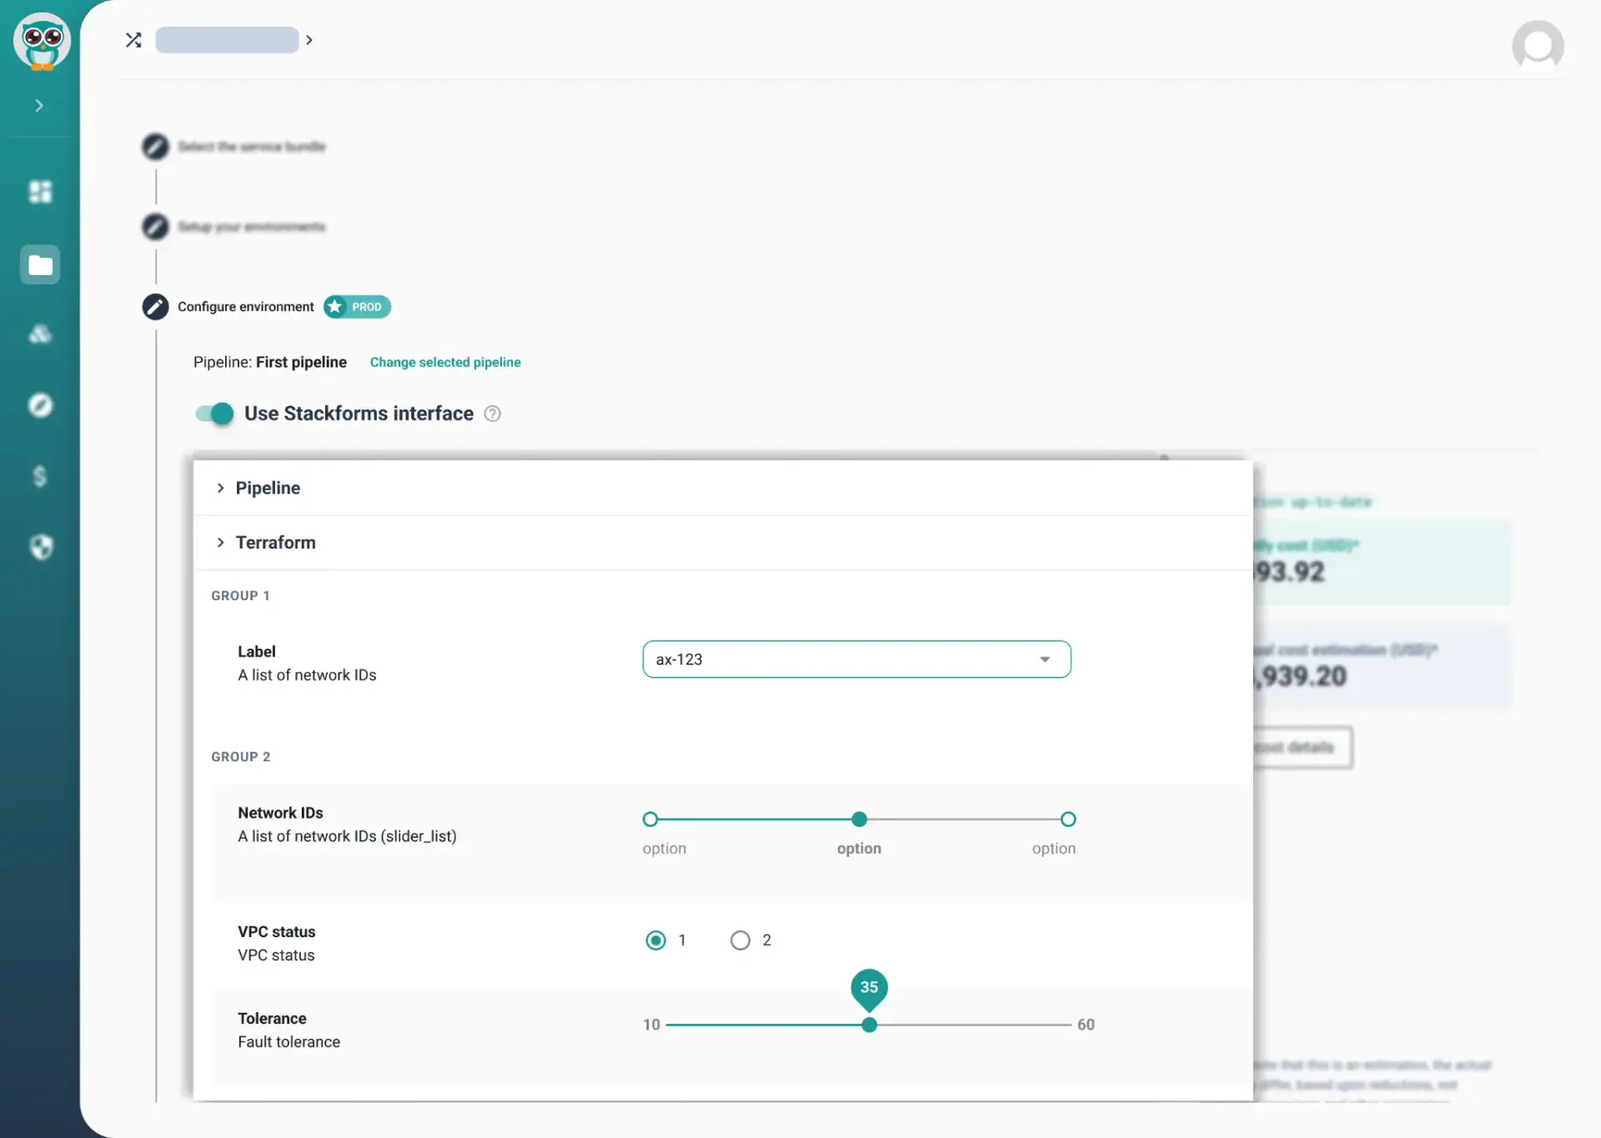This screenshot has height=1138, width=1601.
Task: Click the shuffle arrows icon in breadcrumb
Action: 133,40
